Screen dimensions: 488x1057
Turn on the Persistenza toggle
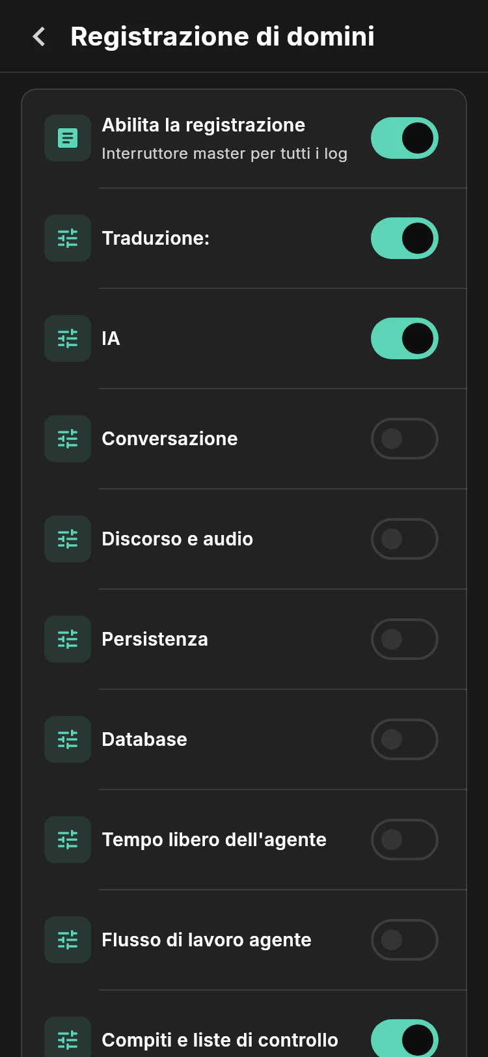pos(405,639)
